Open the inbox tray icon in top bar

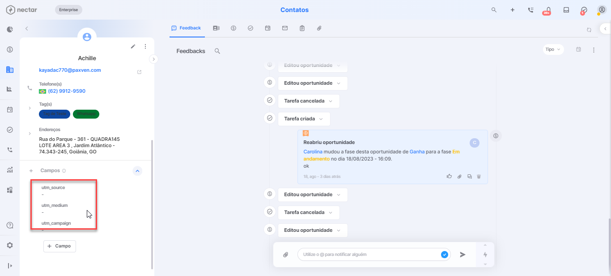pyautogui.click(x=566, y=10)
